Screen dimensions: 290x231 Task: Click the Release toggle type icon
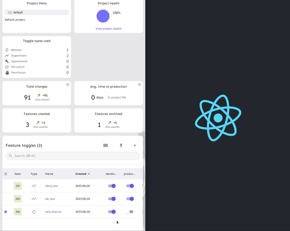(7, 50)
